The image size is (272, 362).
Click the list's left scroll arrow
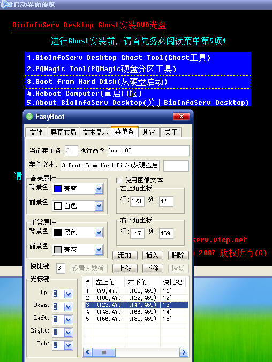tap(87, 352)
